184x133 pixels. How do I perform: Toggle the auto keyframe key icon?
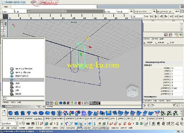click(x=177, y=12)
